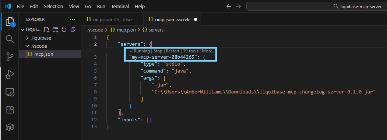Click the jar file path string on line 8
387x140 pixels.
(264, 92)
